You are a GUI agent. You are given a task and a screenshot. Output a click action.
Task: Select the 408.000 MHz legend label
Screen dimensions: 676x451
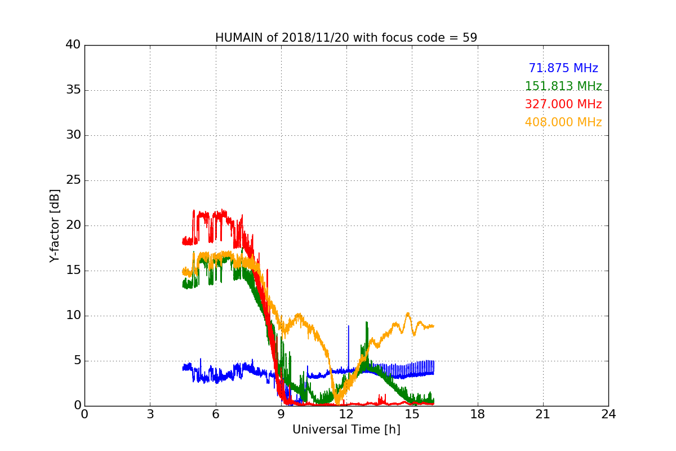click(x=563, y=122)
